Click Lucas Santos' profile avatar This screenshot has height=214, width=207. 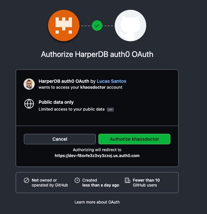pos(29,84)
